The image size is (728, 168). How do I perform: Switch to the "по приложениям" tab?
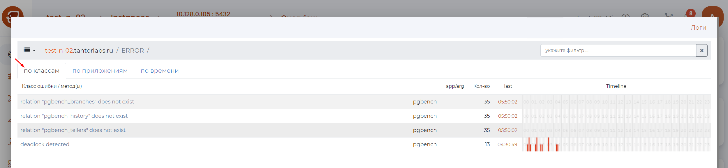click(x=100, y=71)
